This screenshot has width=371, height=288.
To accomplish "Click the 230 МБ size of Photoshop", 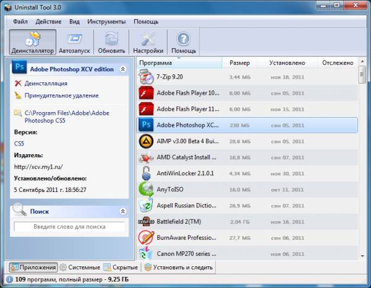I will coord(239,125).
